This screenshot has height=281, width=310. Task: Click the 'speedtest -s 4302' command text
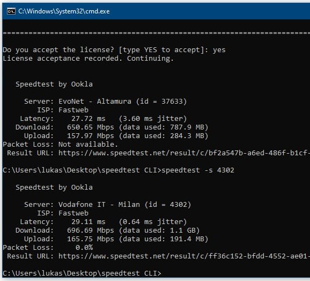[x=198, y=170]
